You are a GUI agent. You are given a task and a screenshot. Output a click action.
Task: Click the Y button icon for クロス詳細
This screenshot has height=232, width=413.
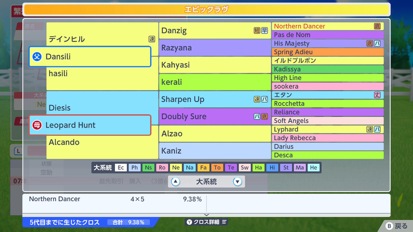pos(189,222)
